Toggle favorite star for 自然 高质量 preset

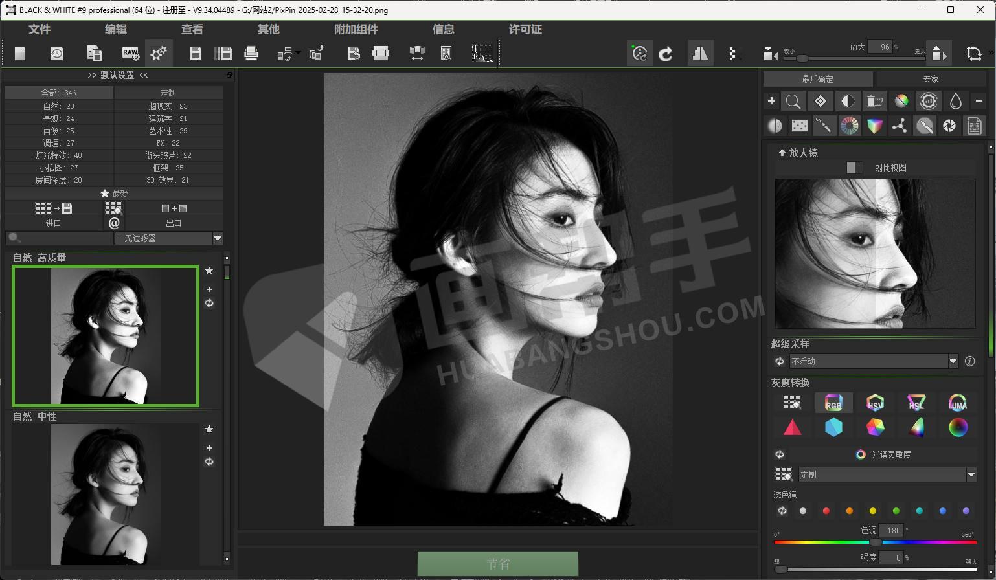pyautogui.click(x=209, y=271)
